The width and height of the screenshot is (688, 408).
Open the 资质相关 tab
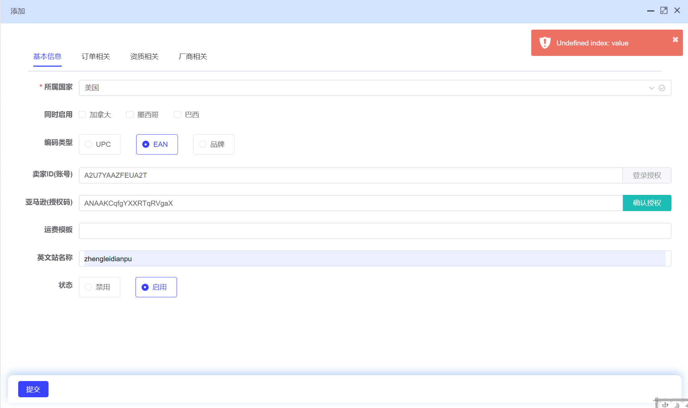[144, 57]
